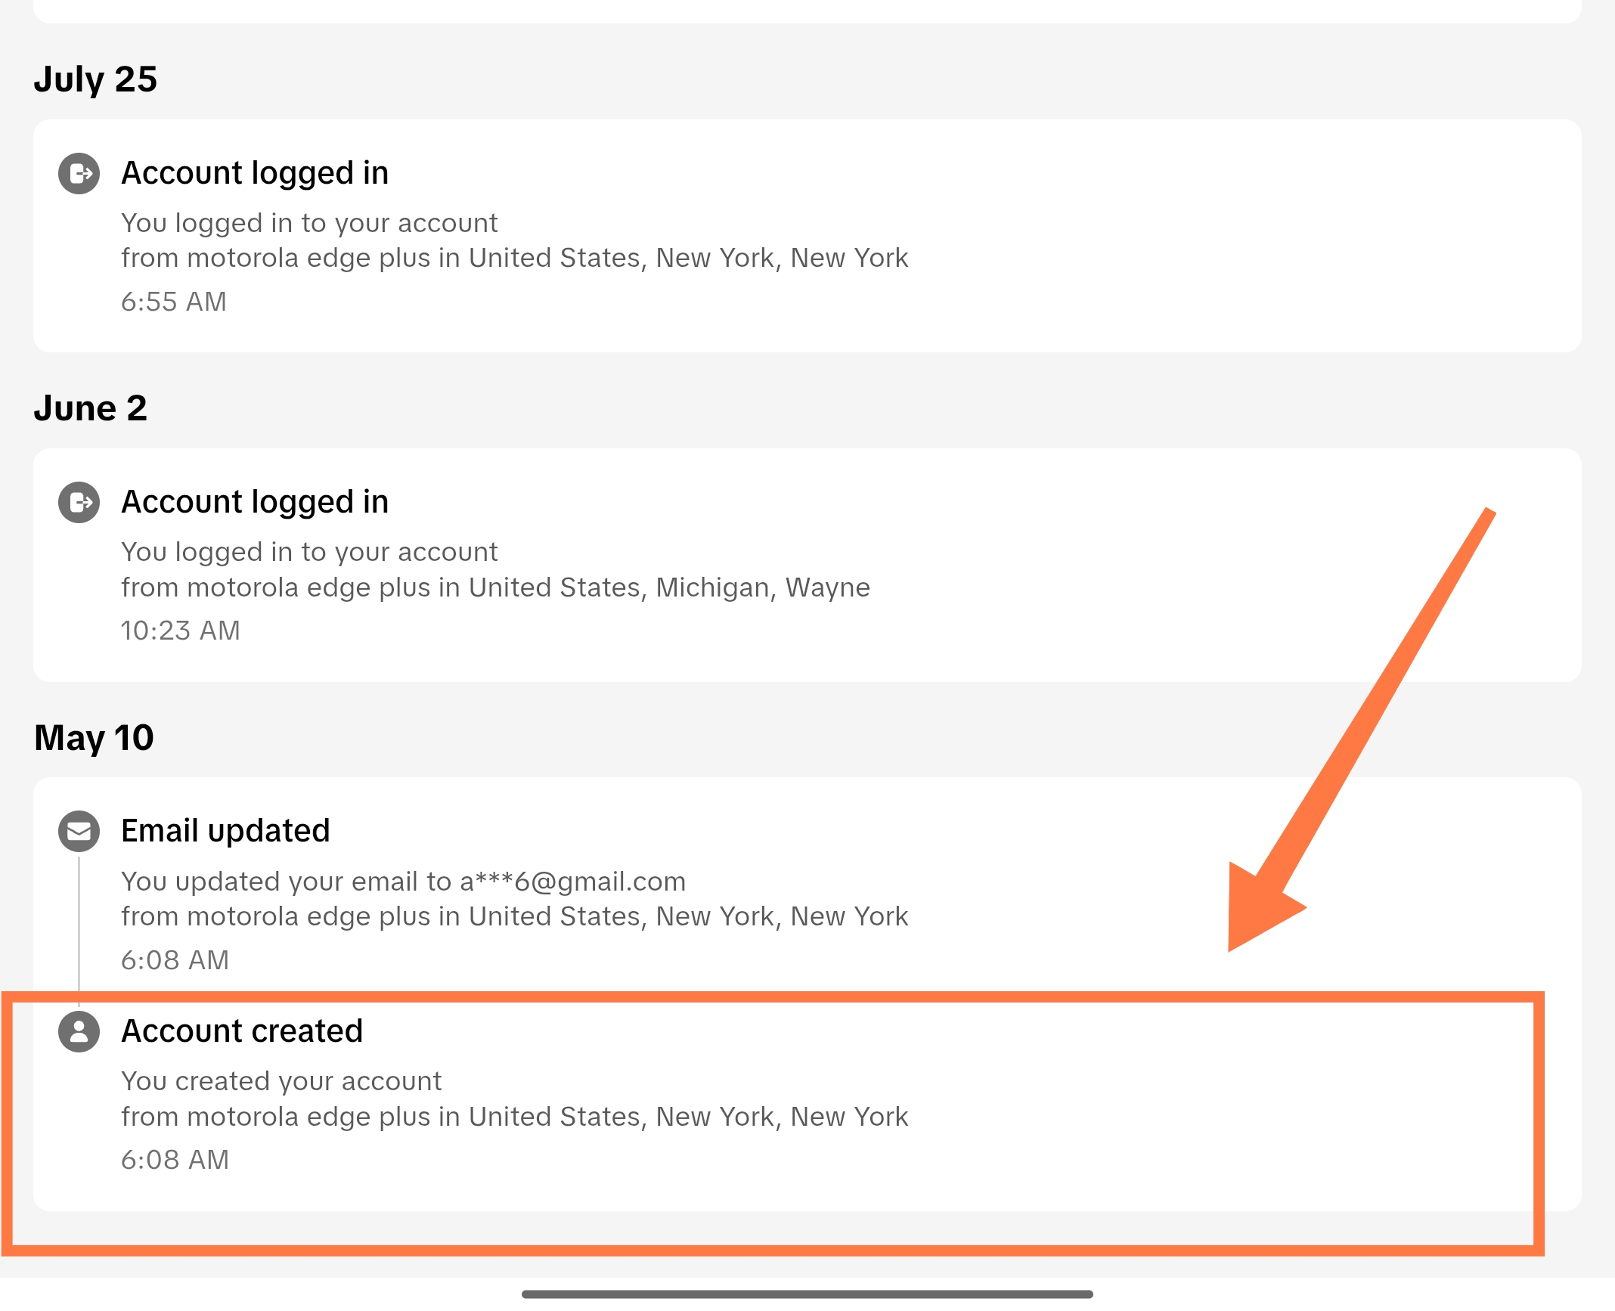The image size is (1615, 1311).
Task: Tap the masked email a***6@gmail.com text
Action: click(572, 882)
